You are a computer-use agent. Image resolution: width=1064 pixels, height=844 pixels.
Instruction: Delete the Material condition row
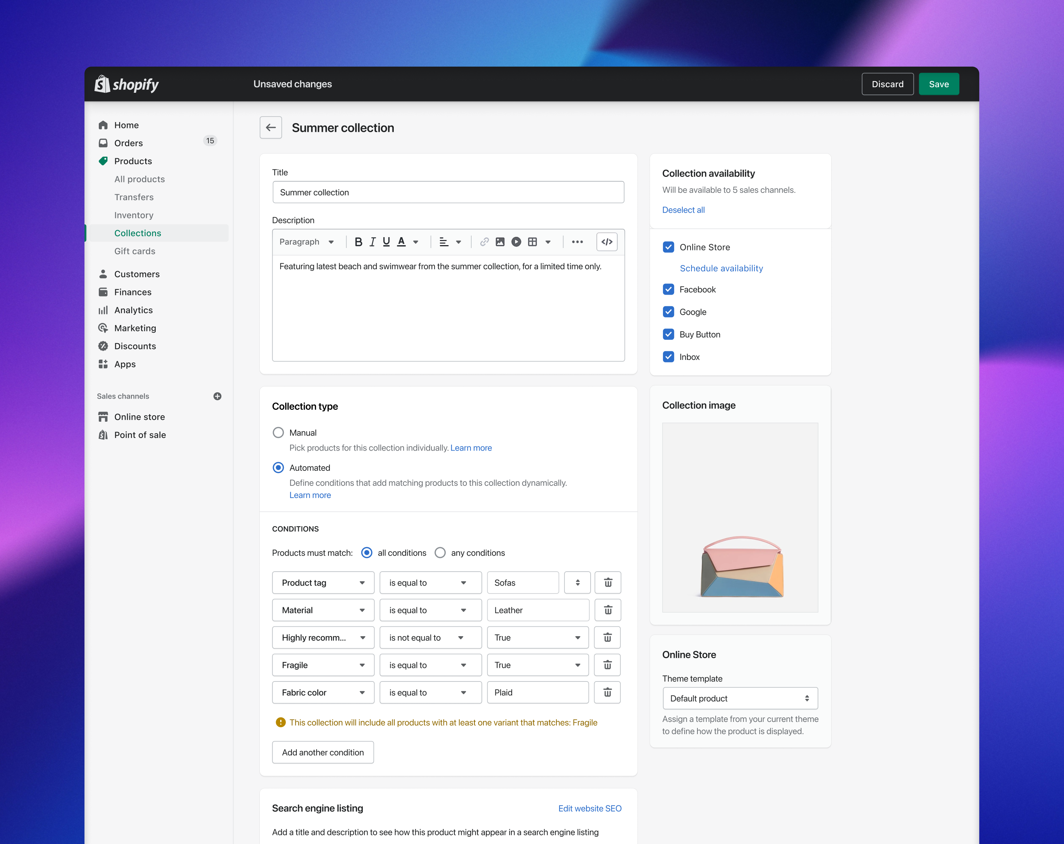pyautogui.click(x=607, y=610)
